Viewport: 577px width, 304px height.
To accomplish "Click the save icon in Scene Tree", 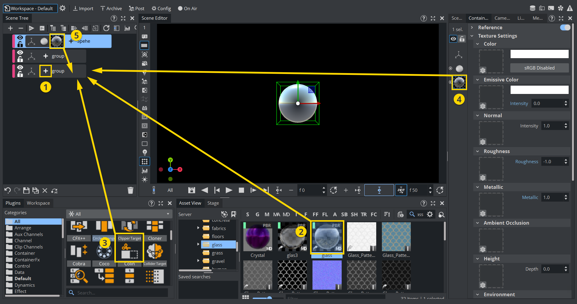I will [x=26, y=190].
